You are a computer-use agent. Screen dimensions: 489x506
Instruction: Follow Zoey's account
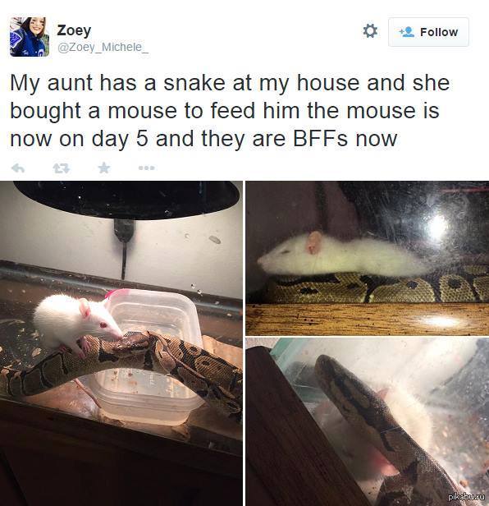tap(428, 32)
